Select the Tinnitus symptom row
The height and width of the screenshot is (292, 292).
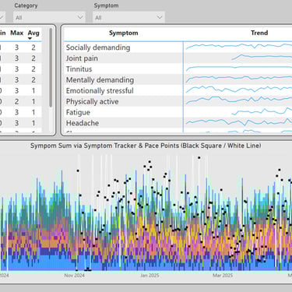pyautogui.click(x=178, y=69)
